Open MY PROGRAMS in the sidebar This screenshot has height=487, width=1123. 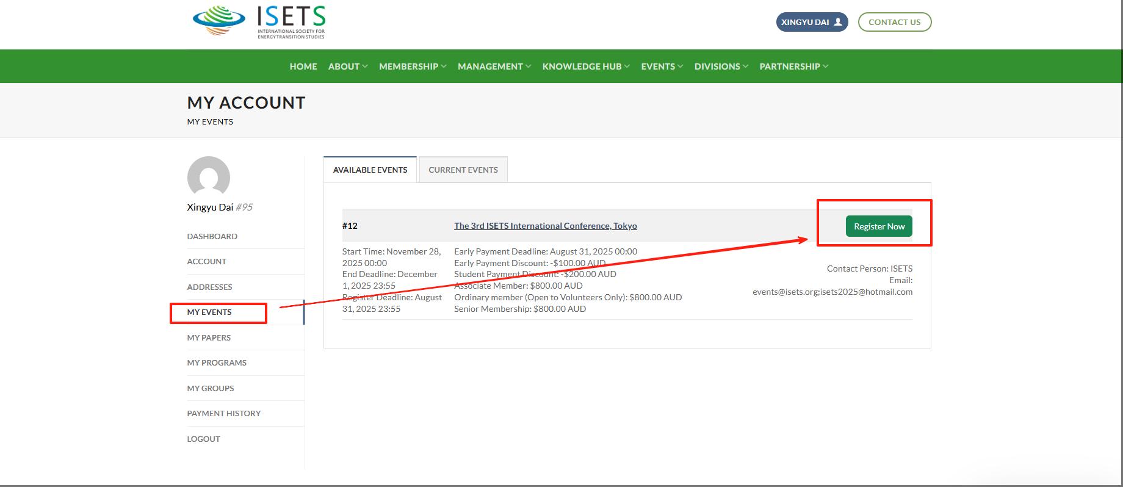[217, 363]
